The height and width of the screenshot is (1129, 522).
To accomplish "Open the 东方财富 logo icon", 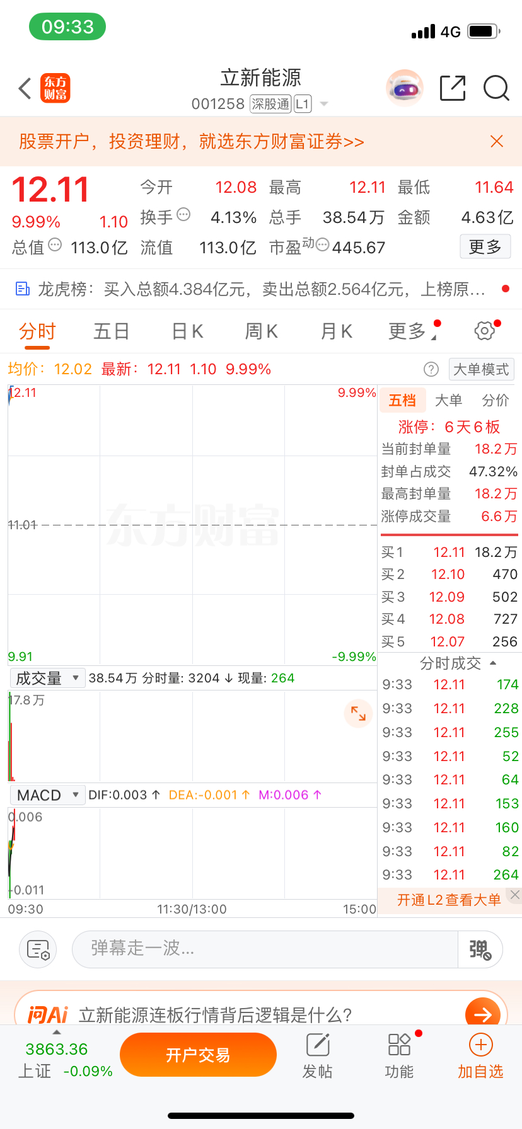I will click(x=55, y=88).
